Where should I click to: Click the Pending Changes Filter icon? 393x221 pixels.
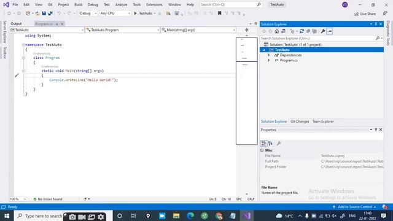pyautogui.click(x=292, y=31)
